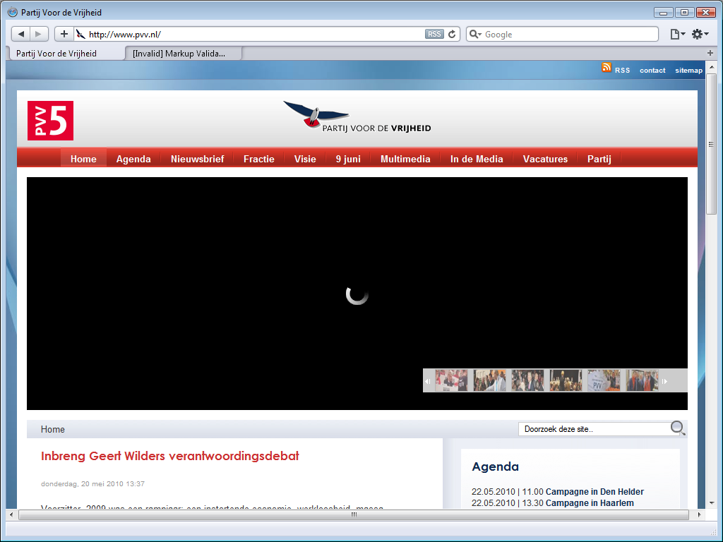This screenshot has height=542, width=723.
Task: Open the Fractie menu item
Action: [x=258, y=159]
